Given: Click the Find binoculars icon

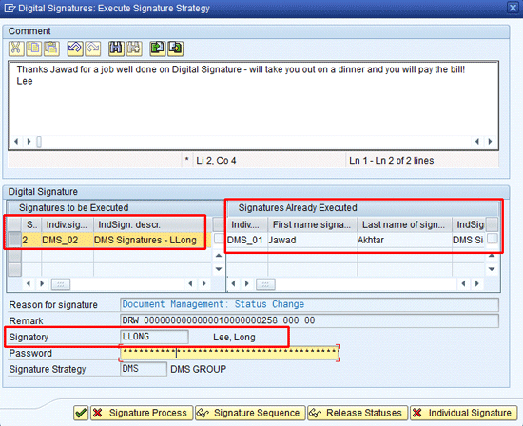Looking at the screenshot, I should pyautogui.click(x=116, y=48).
